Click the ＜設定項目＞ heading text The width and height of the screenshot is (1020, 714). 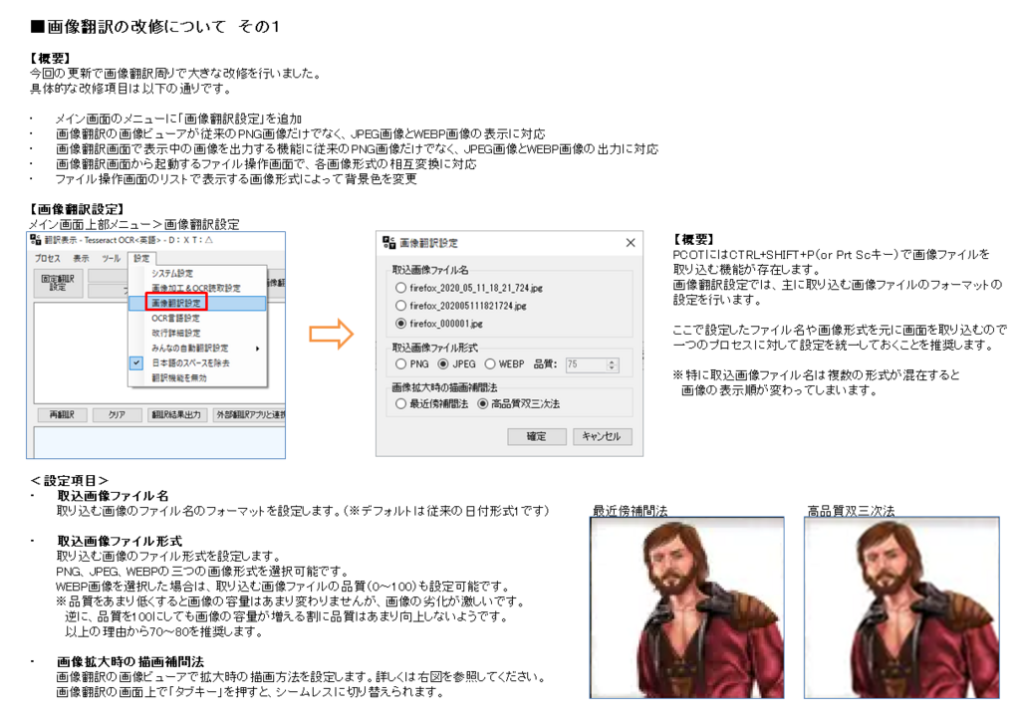(69, 481)
